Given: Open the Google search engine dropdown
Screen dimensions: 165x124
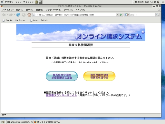Looking at the screenshot, I should 127,15.
